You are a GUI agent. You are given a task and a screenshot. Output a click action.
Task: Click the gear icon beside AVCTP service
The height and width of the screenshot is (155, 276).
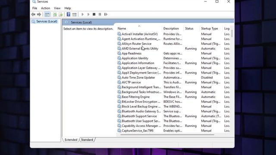[119, 82]
